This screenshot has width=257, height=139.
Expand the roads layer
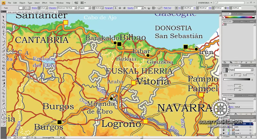231,130
